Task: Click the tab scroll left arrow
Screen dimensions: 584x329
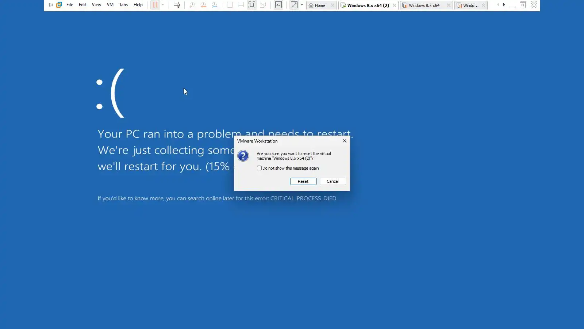Action: [498, 5]
